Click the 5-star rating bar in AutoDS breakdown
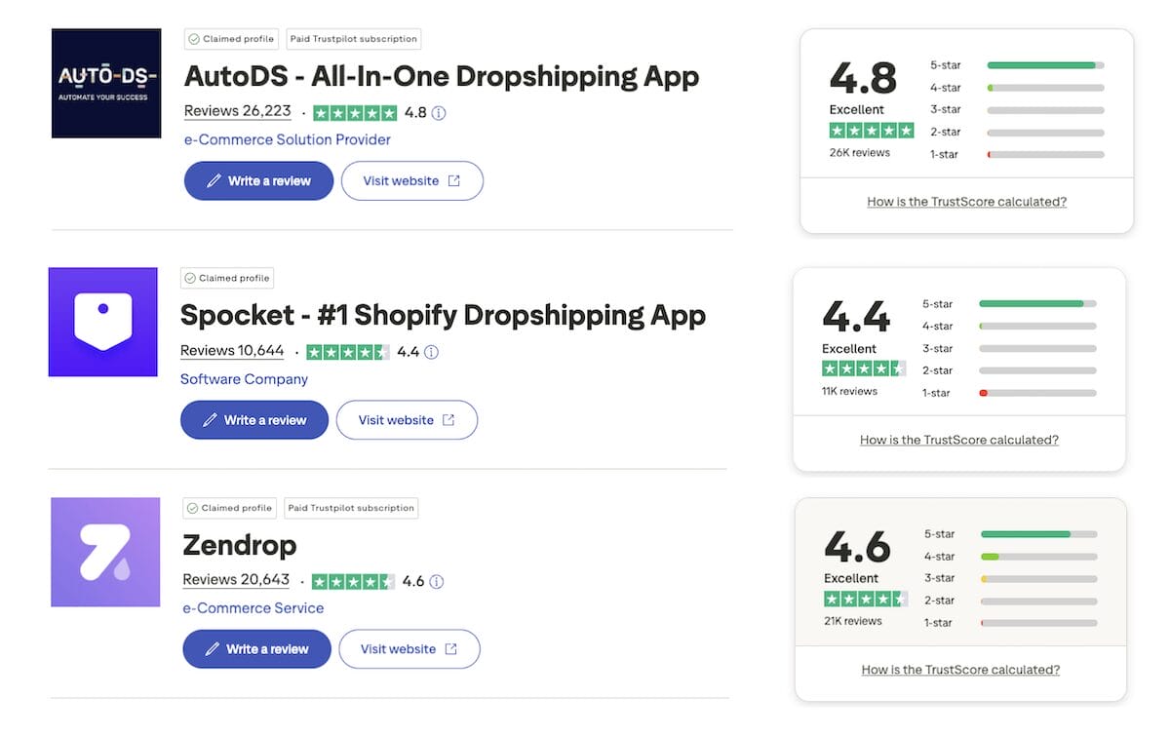 point(1043,64)
